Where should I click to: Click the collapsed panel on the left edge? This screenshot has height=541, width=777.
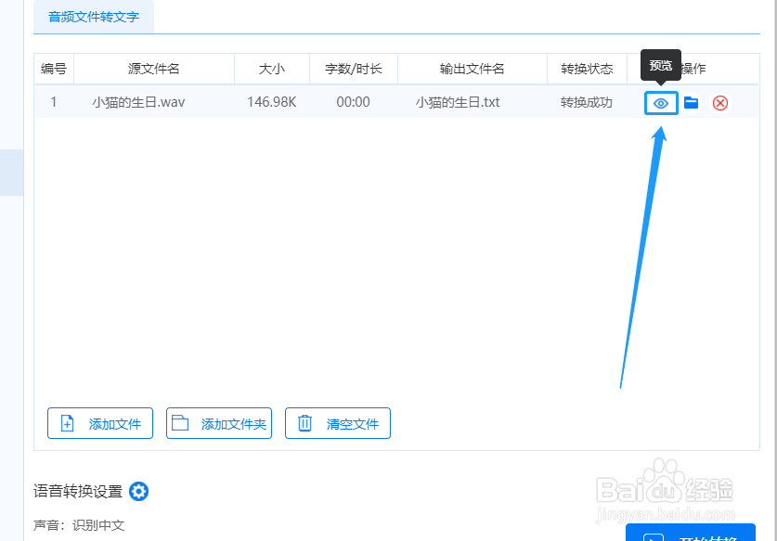pos(9,173)
